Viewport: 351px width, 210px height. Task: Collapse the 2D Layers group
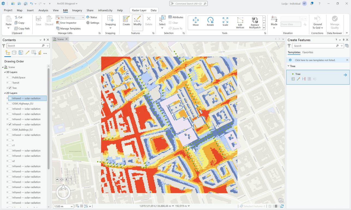click(x=5, y=93)
